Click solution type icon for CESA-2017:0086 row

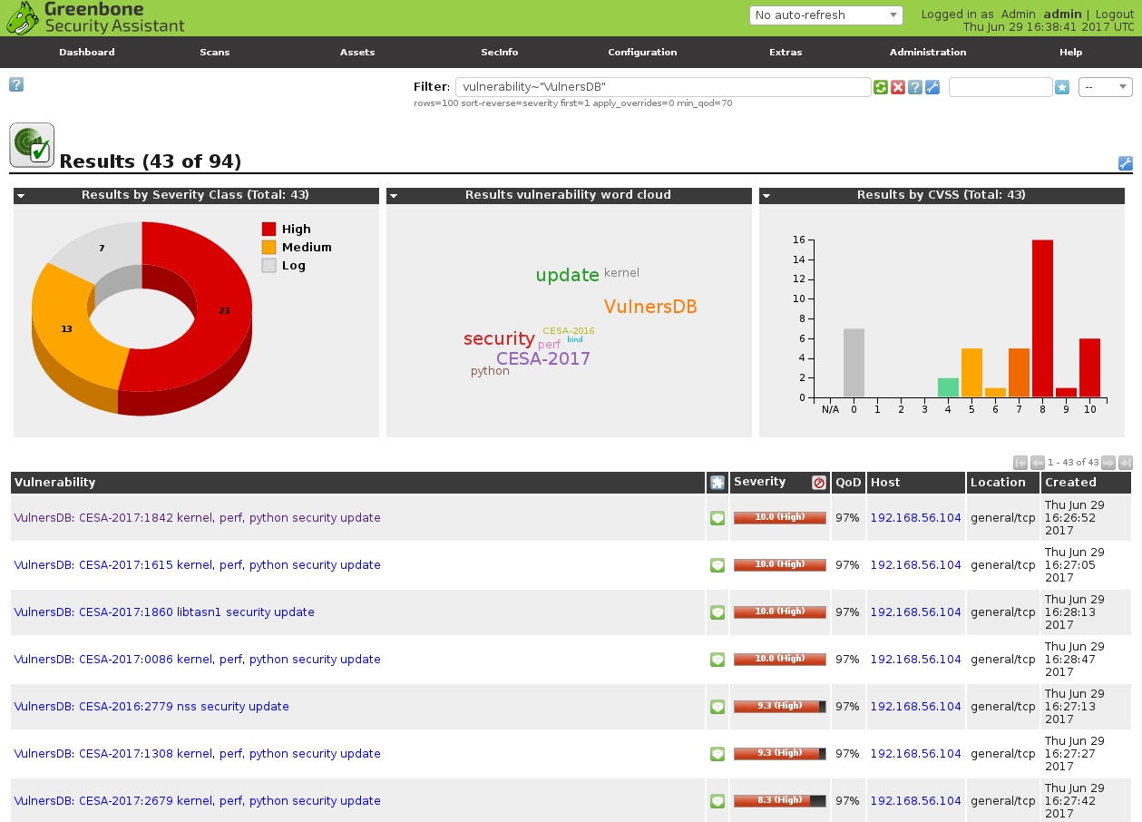tap(717, 660)
